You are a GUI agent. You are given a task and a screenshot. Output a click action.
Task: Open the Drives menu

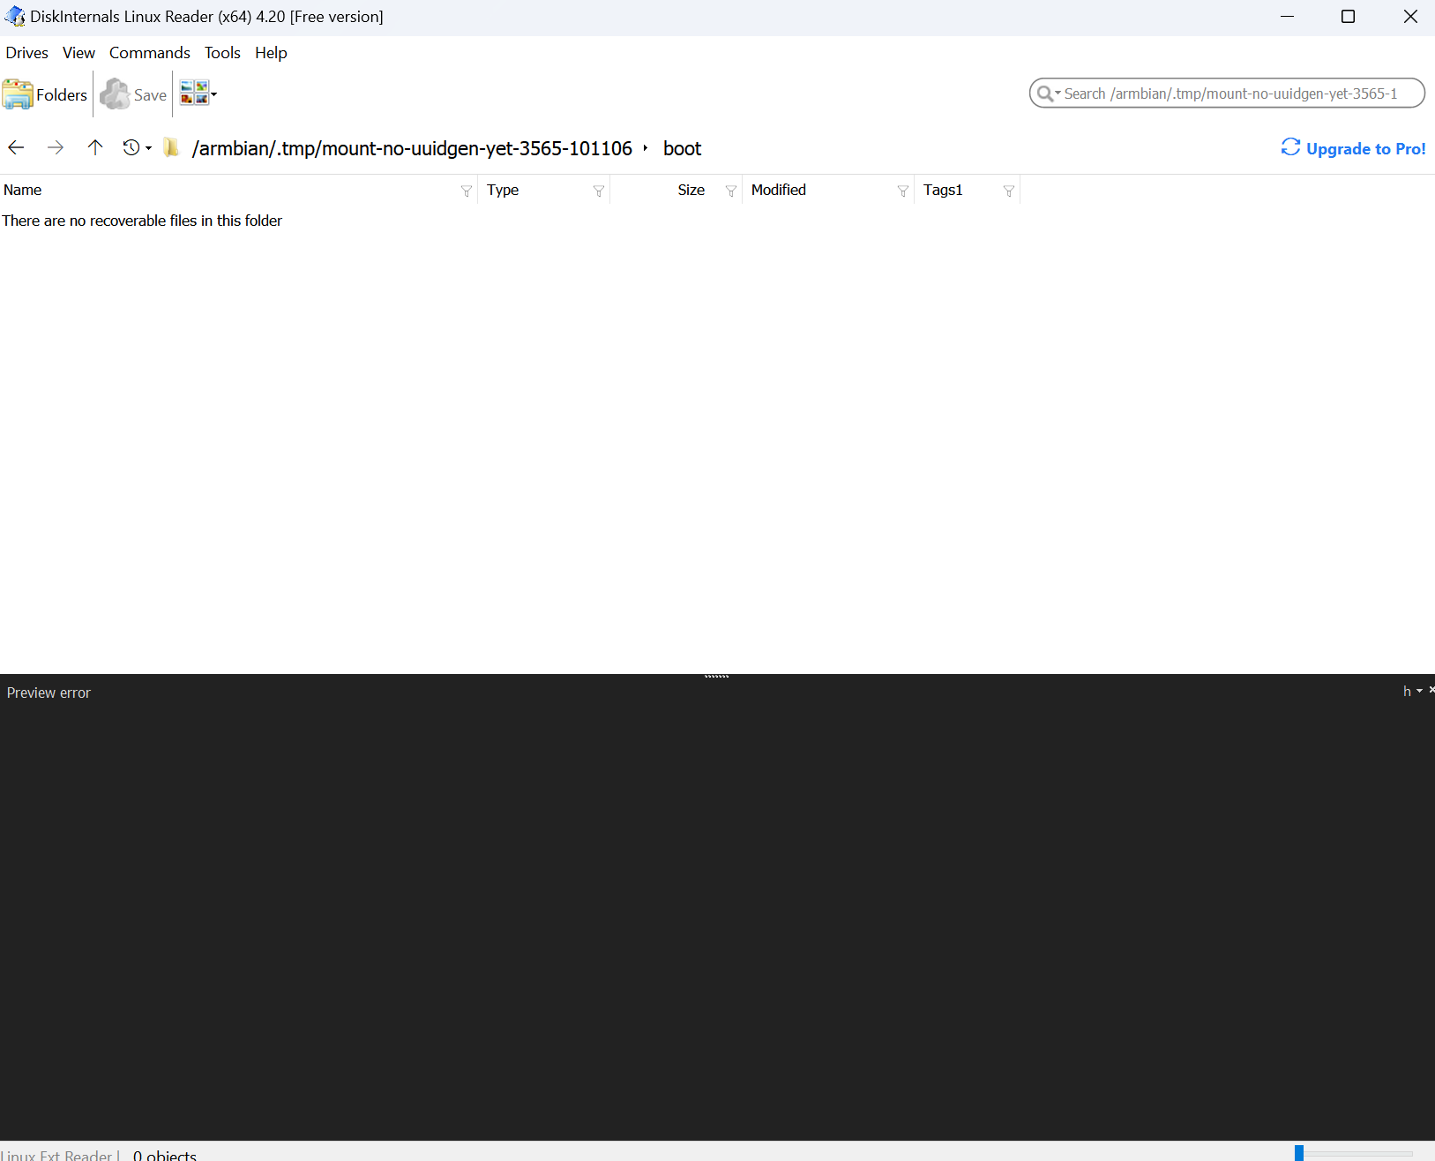(x=27, y=53)
